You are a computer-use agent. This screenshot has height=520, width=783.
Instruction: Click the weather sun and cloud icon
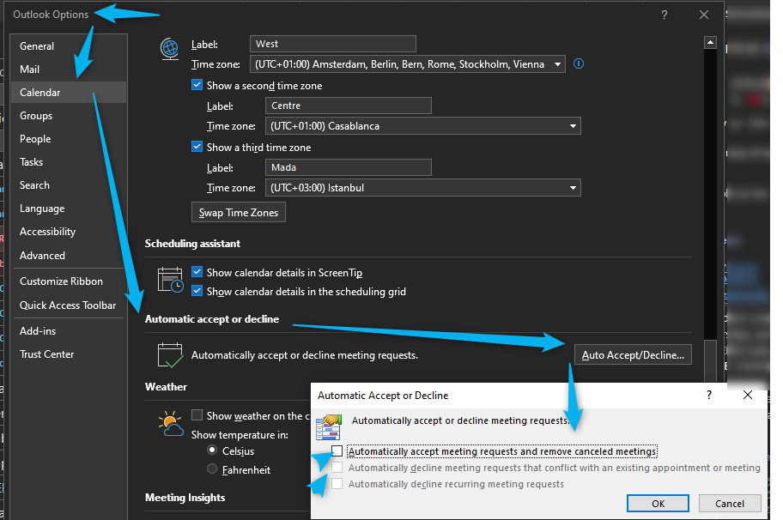(x=171, y=424)
